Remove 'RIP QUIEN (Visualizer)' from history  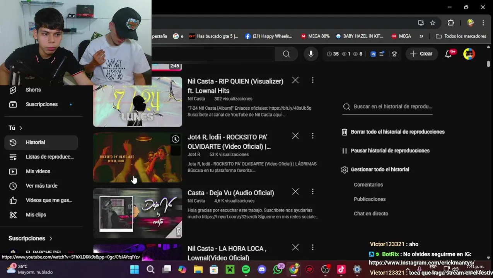click(x=295, y=80)
